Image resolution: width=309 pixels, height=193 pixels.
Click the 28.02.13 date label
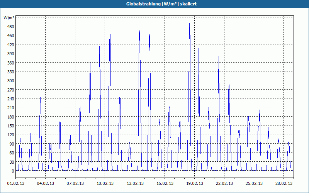(x=284, y=184)
